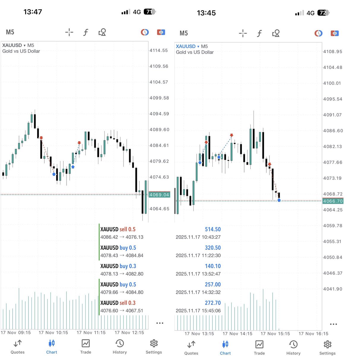Viewport: 349px width, 356px height.
Task: Open Trade tab in left screenshot
Action: (x=86, y=347)
